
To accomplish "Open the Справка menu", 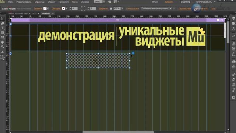I will pyautogui.click(x=85, y=2).
